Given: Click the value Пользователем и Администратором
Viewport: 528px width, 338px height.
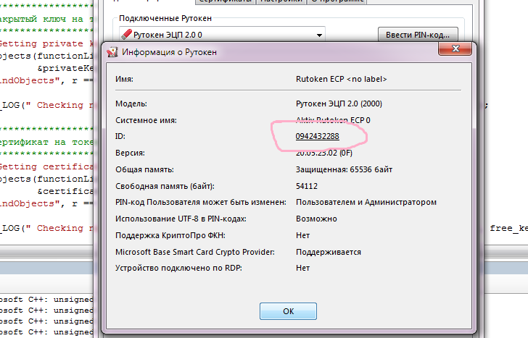Looking at the screenshot, I should [x=366, y=202].
